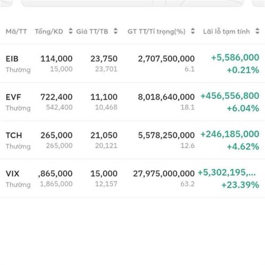Tap the Mã/TT column header
The image size is (265, 265).
[x=16, y=31]
